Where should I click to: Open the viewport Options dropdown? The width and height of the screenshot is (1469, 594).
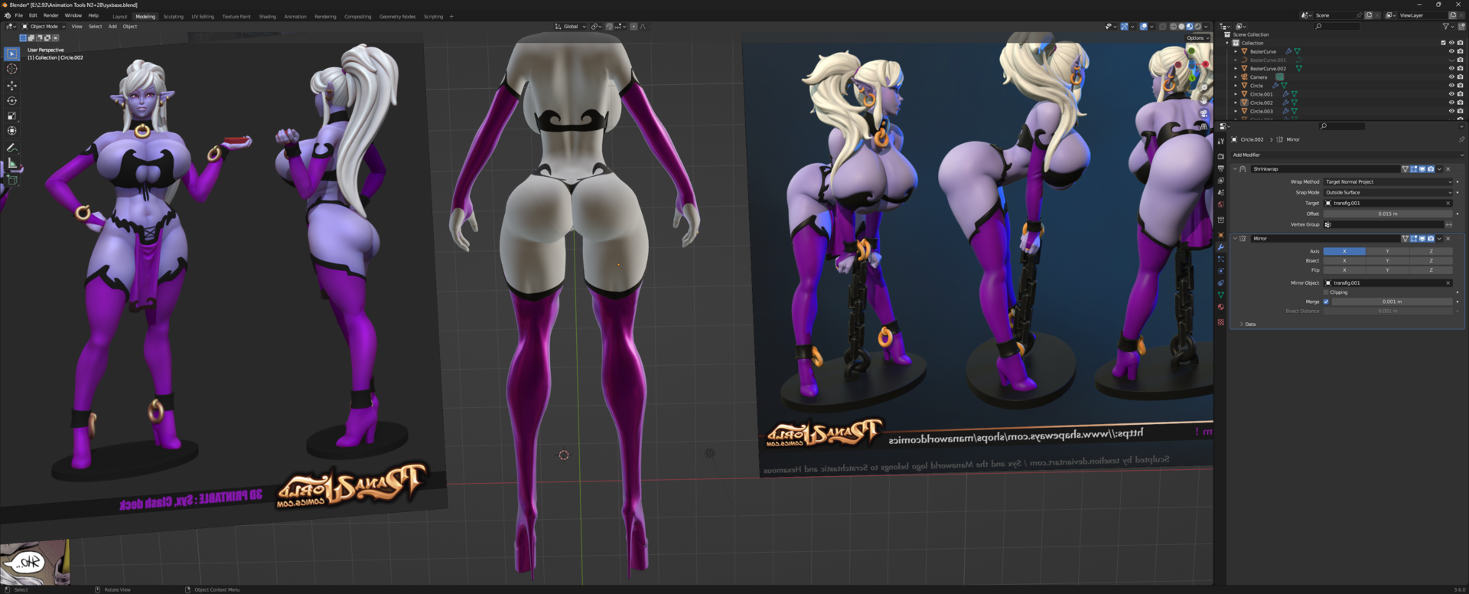(x=1197, y=38)
